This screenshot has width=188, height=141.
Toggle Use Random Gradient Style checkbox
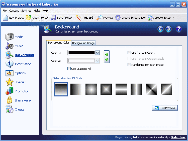tap(129, 58)
